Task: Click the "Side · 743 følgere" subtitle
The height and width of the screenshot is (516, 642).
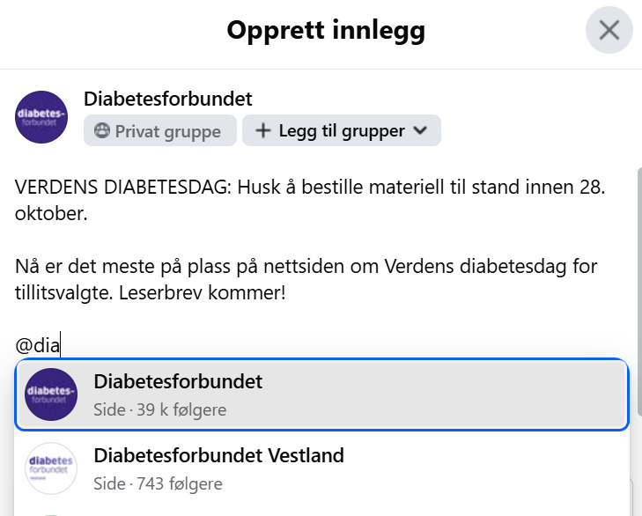Action: click(x=158, y=483)
